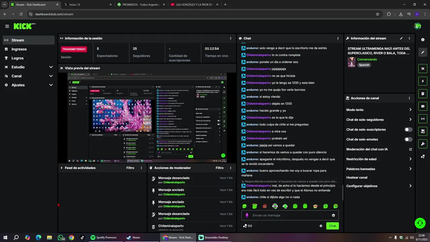This screenshot has height=242, width=430.
Task: Open Modo lento chevron
Action: [x=410, y=110]
